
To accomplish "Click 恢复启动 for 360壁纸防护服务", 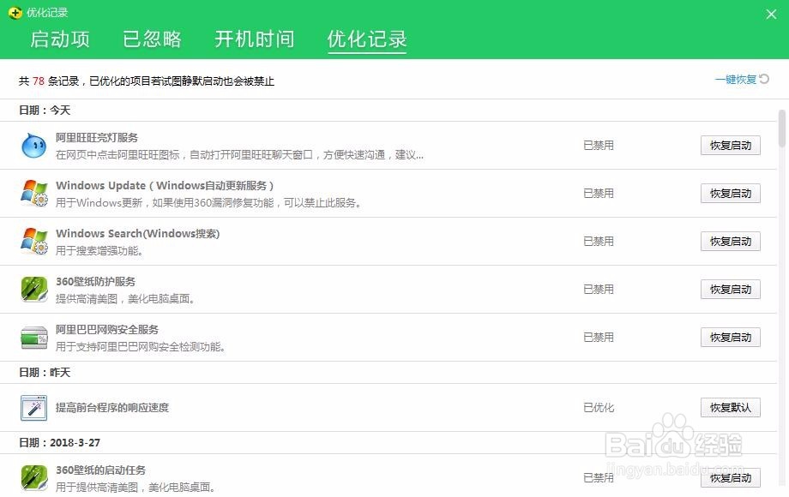I will (x=730, y=290).
